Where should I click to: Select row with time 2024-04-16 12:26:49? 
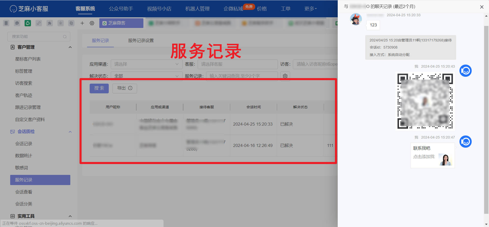pyautogui.click(x=214, y=145)
